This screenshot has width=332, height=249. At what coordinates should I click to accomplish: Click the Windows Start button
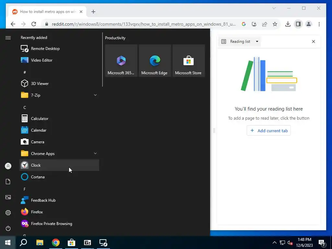click(8, 243)
